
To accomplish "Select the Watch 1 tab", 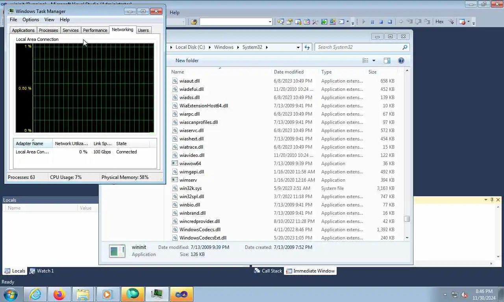I will [x=42, y=271].
